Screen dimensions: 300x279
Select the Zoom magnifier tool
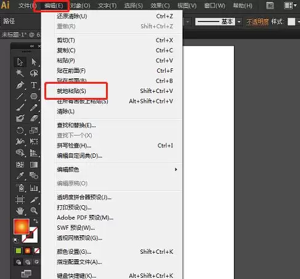coord(34,211)
